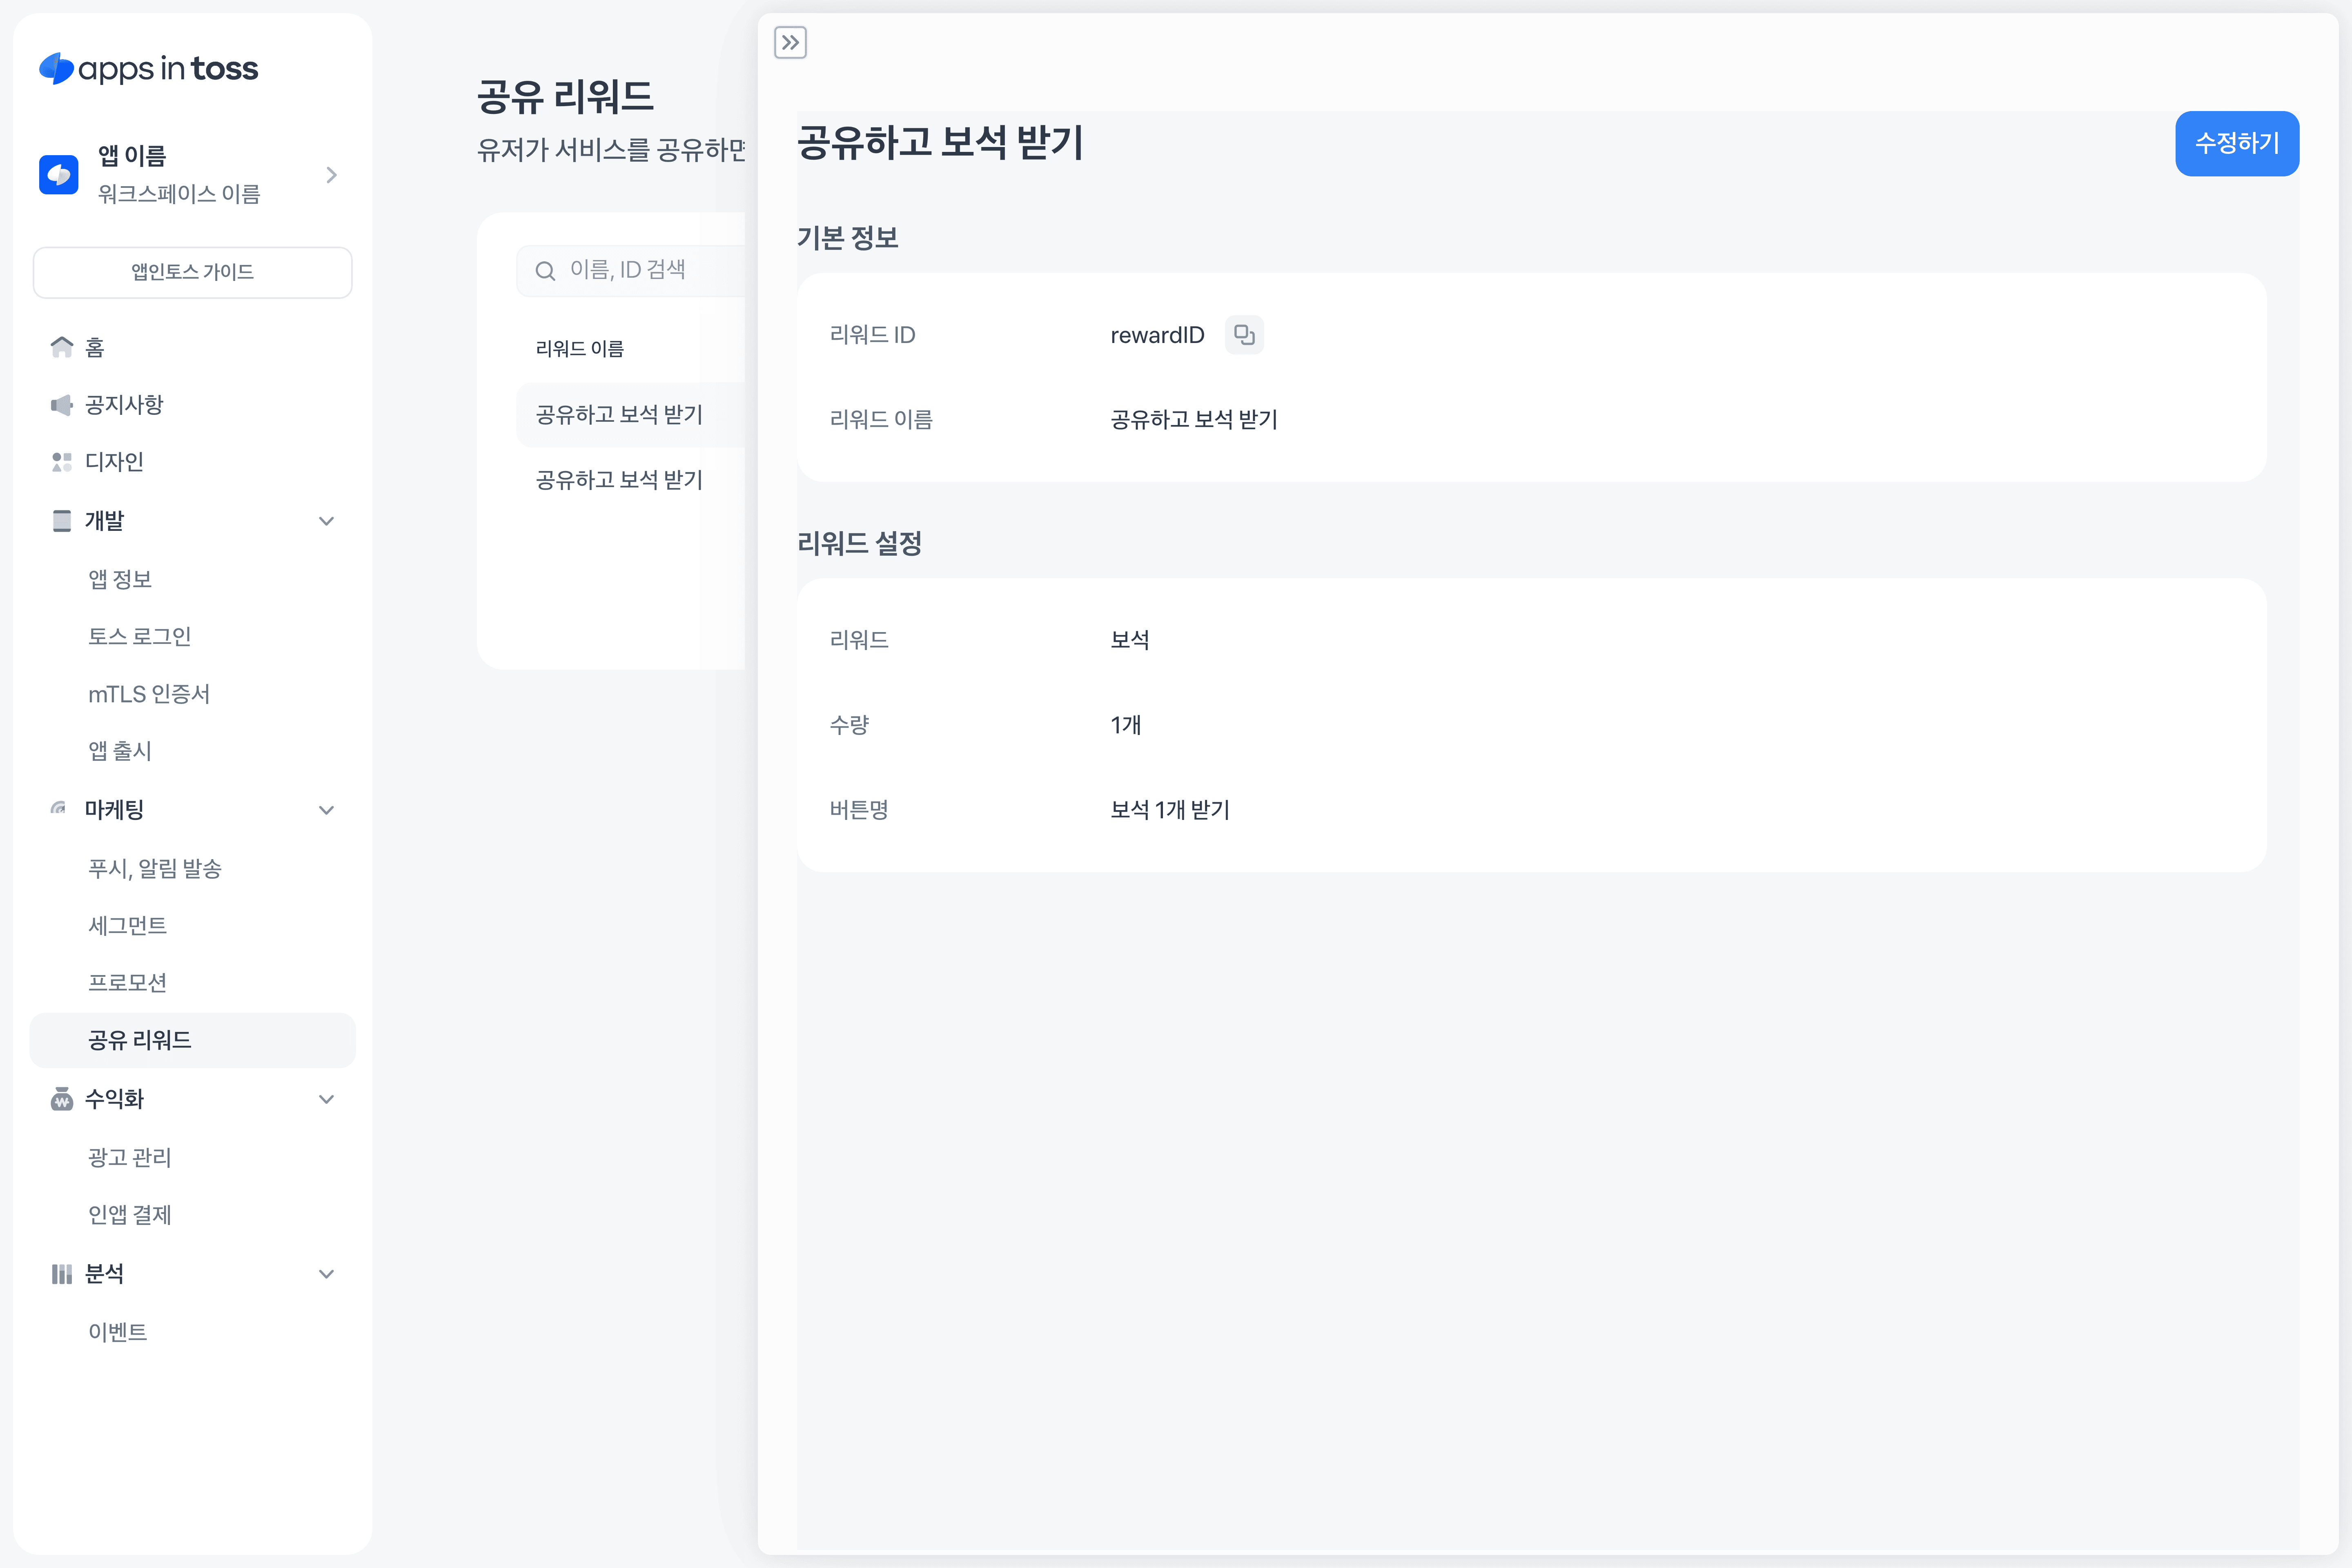Open 디자인 menu item
The image size is (2352, 1568).
coord(192,462)
